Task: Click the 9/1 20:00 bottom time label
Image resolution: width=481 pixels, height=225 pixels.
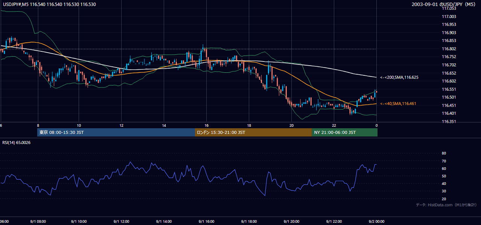Action: click(x=291, y=222)
